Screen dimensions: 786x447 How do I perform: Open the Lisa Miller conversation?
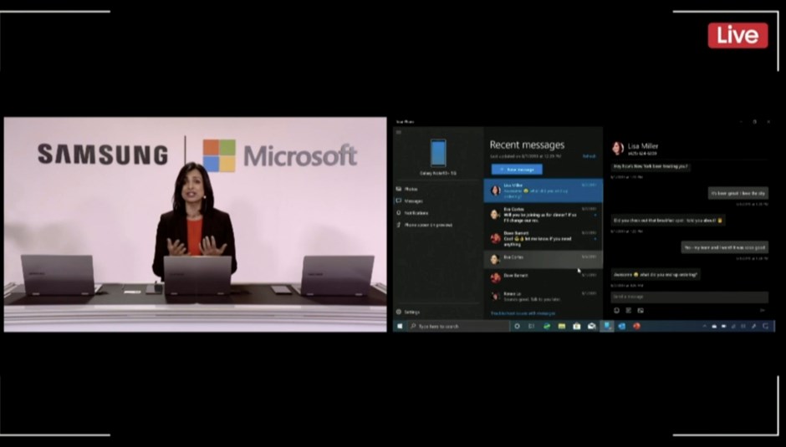(x=543, y=190)
